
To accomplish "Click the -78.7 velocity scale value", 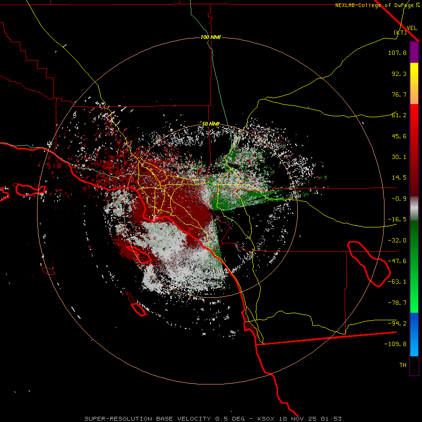I will 397,303.
